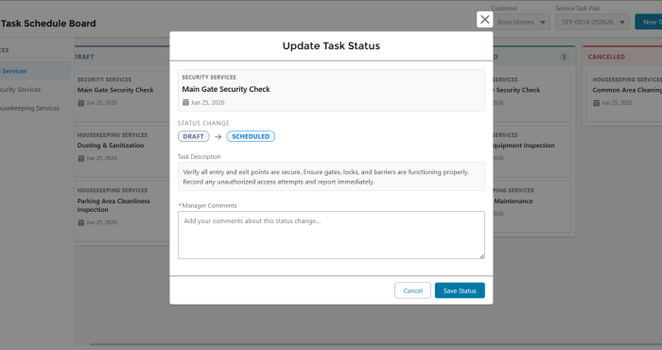Click the arrow icon between Draft and Scheduled
662x350 pixels.
(218, 137)
